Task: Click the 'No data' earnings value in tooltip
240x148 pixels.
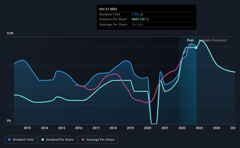Action: tap(137, 24)
